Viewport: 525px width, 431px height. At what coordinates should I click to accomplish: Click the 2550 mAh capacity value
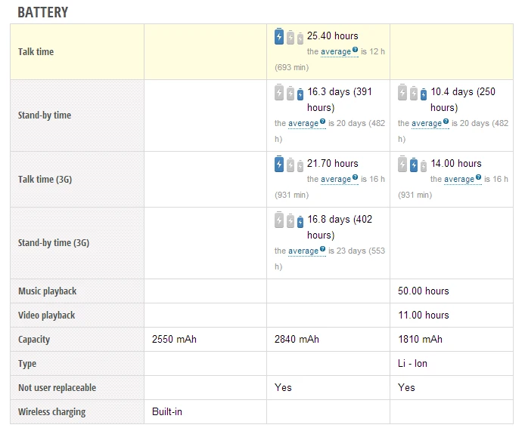[174, 340]
